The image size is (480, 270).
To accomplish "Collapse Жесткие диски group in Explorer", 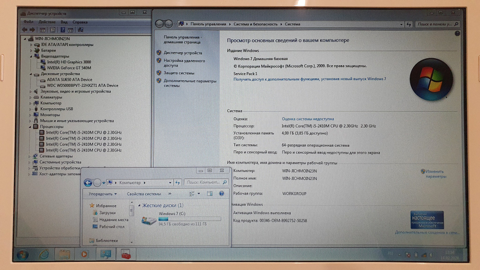I will click(x=139, y=205).
